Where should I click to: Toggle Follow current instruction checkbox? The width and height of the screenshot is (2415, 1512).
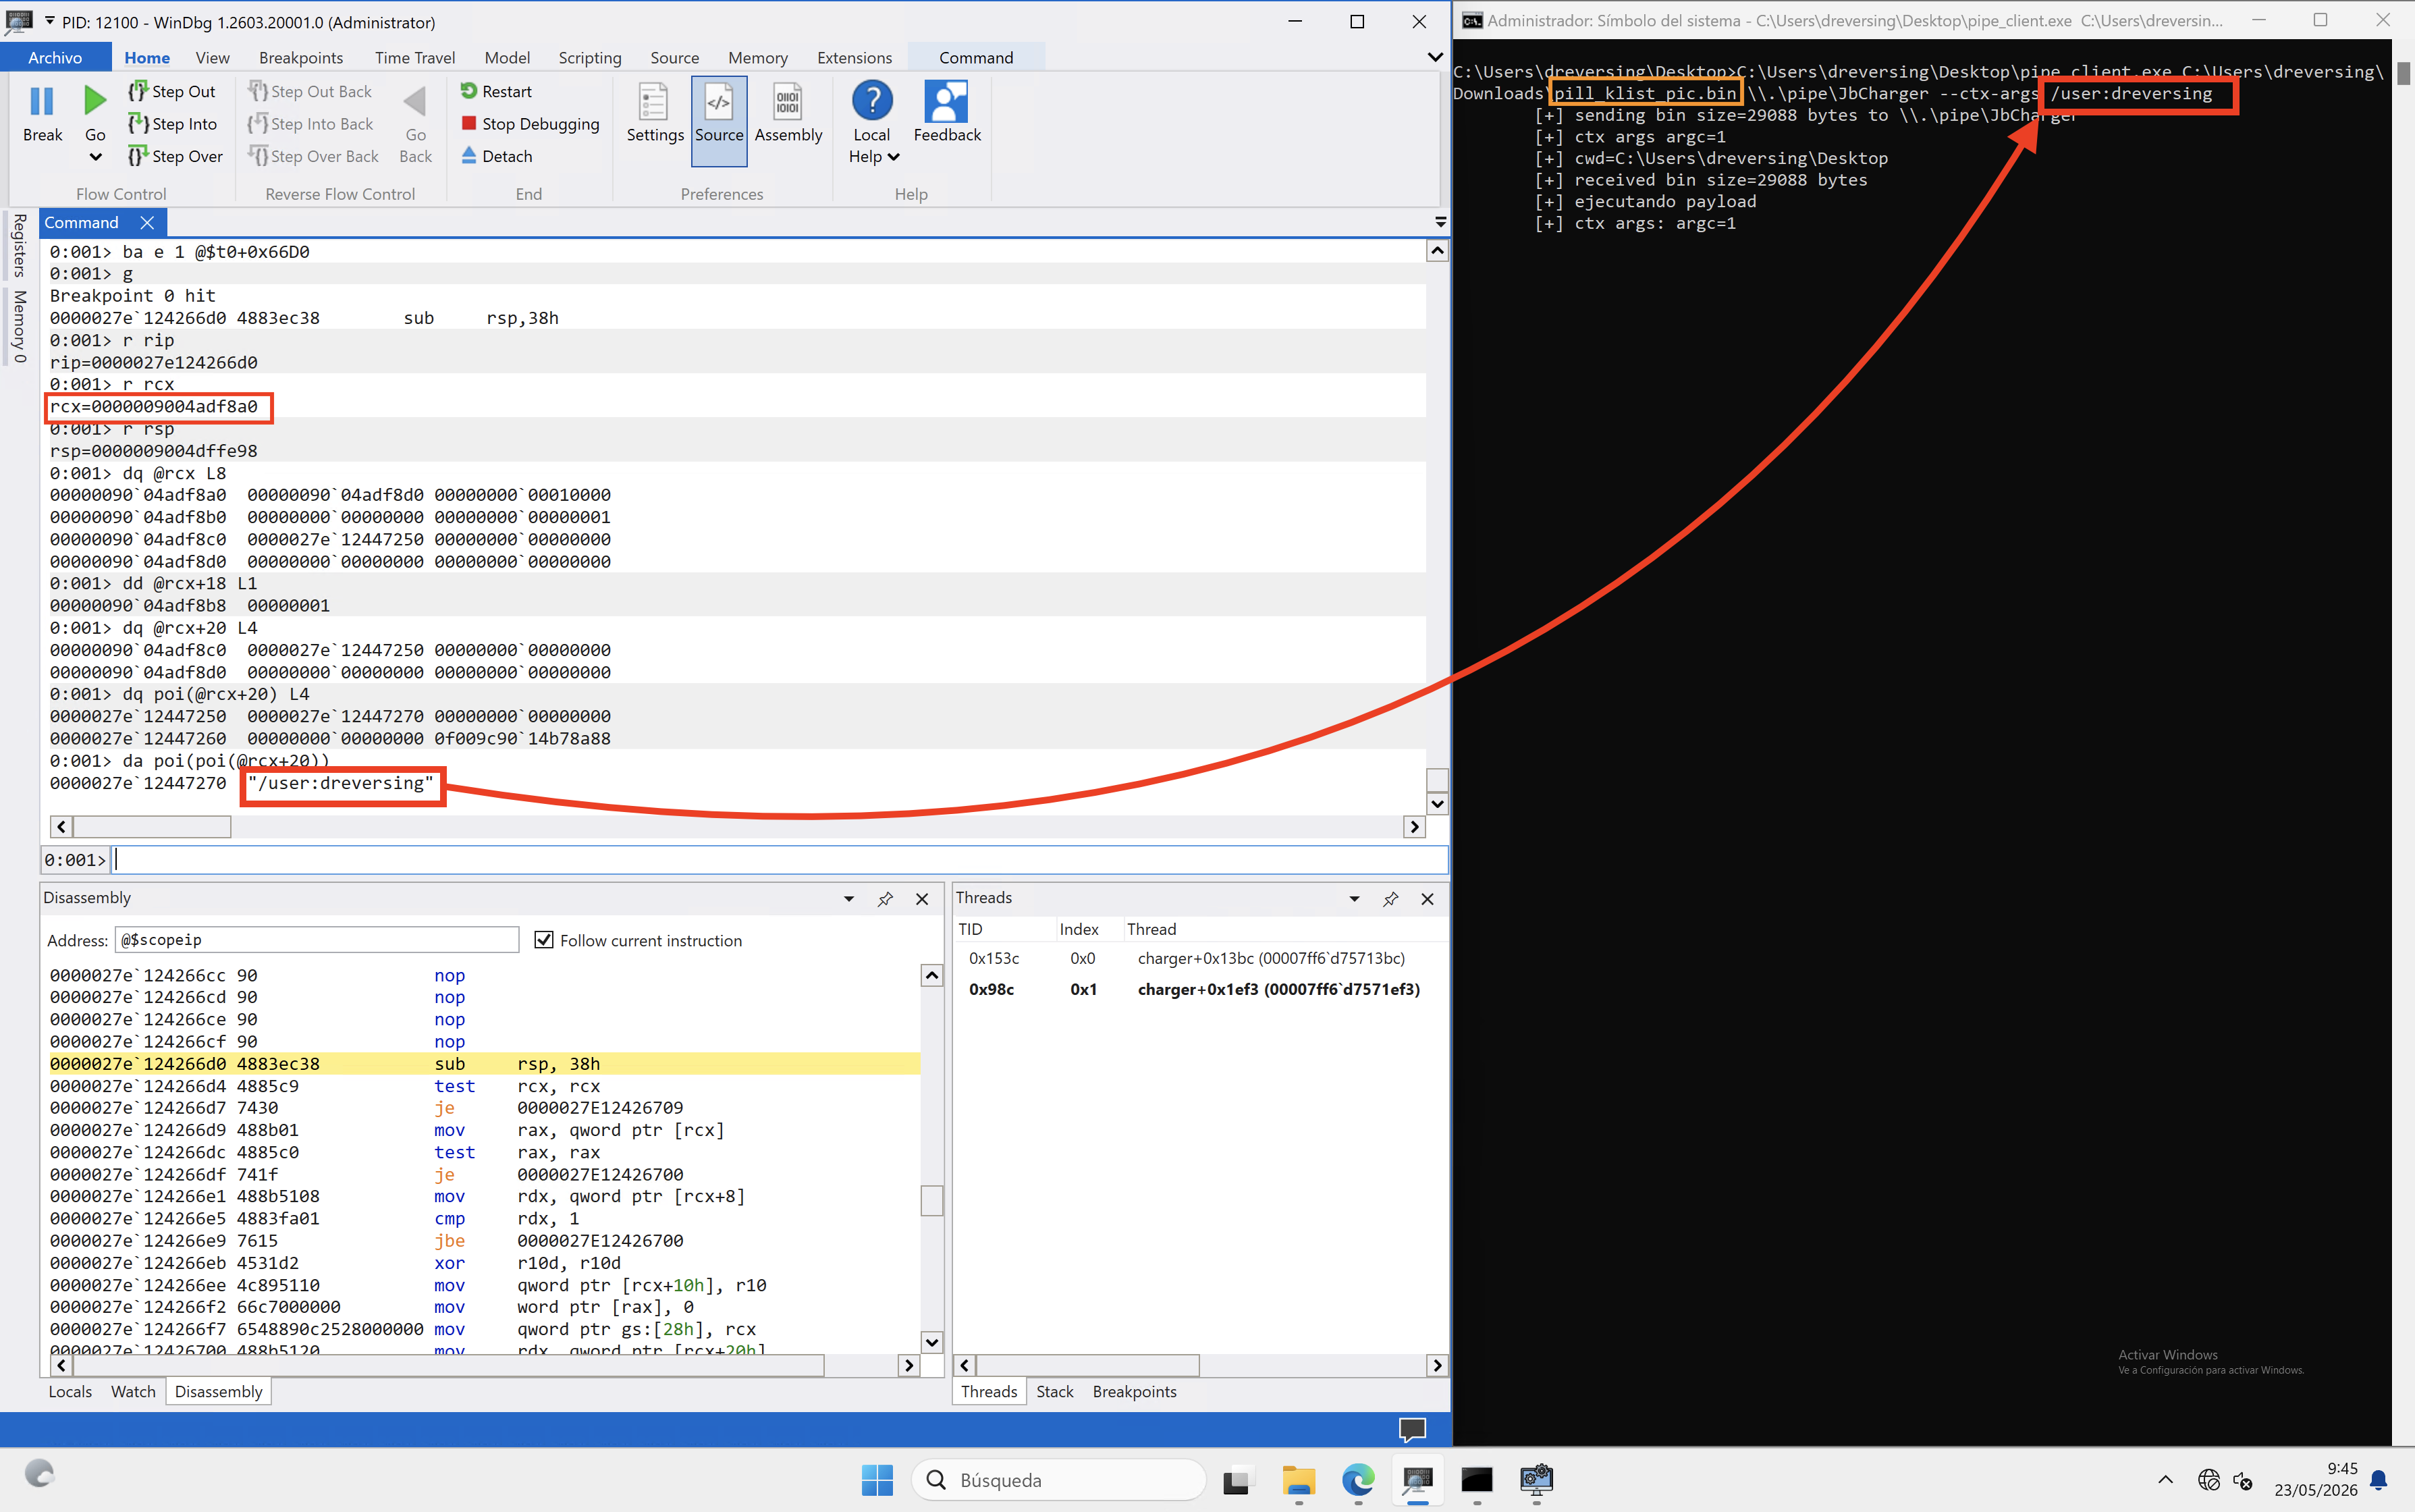(543, 939)
